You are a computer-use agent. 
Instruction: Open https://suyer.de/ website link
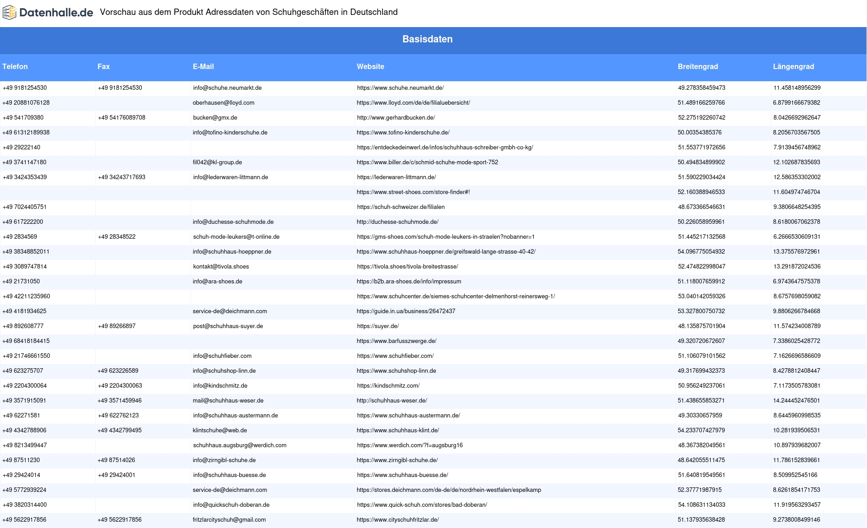pyautogui.click(x=378, y=326)
